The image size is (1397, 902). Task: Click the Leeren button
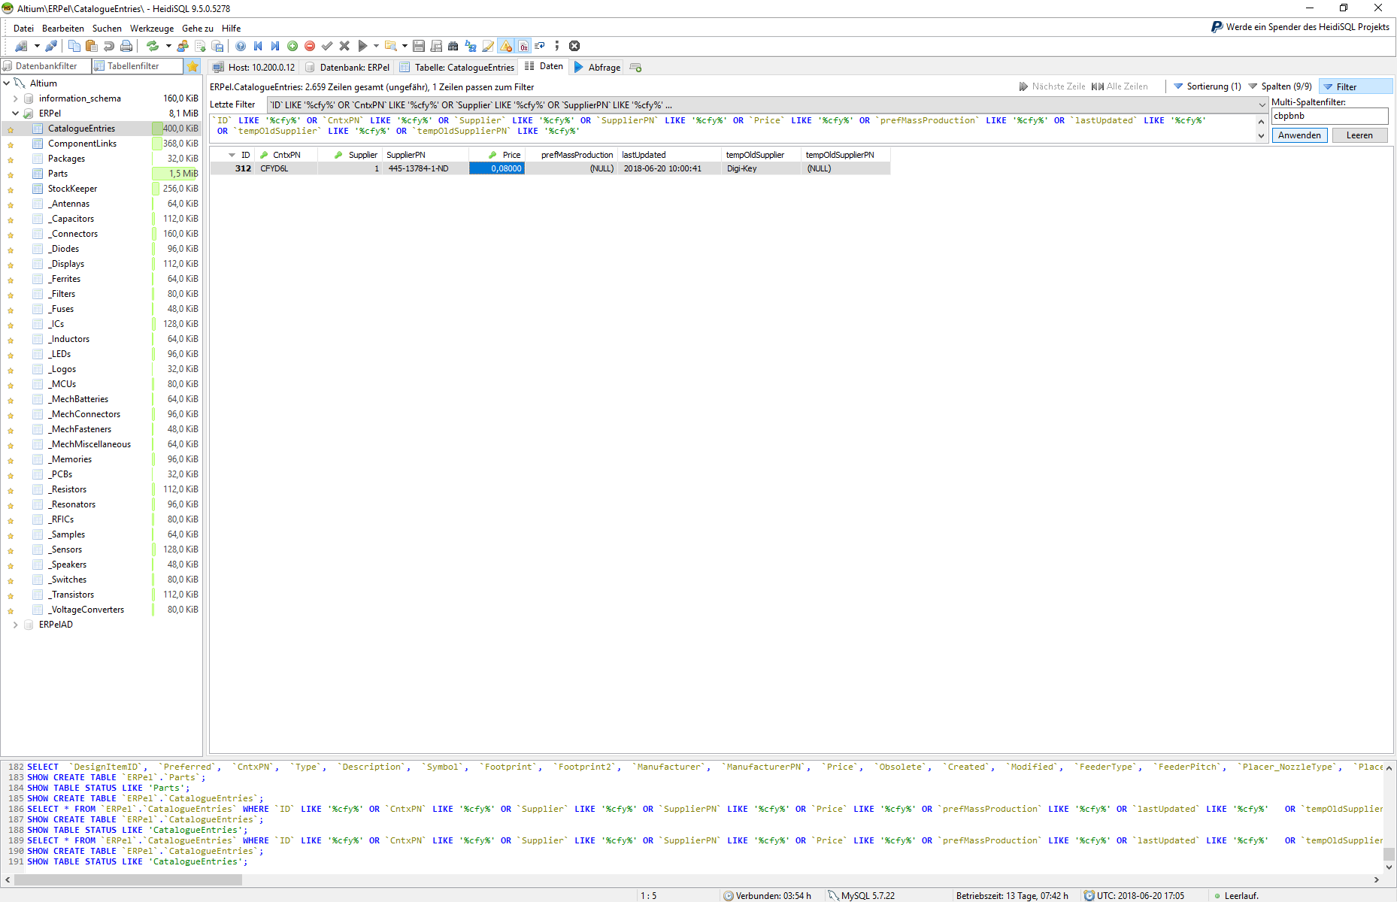[1359, 135]
